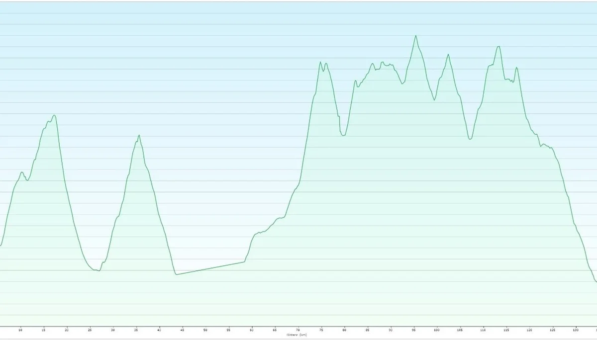Click the highest peak near 95 km
Screen dimensions: 597x340
pos(416,36)
